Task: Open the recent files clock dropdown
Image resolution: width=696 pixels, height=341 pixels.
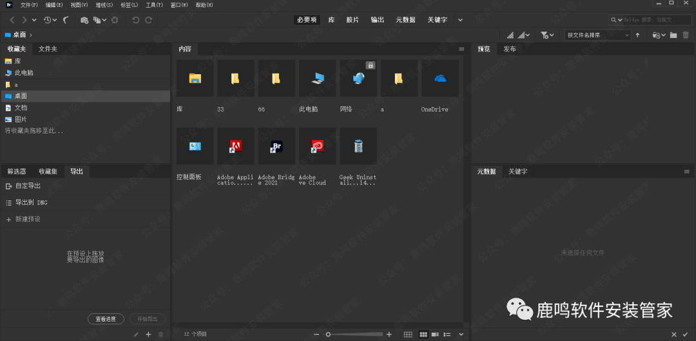Action: pos(50,20)
